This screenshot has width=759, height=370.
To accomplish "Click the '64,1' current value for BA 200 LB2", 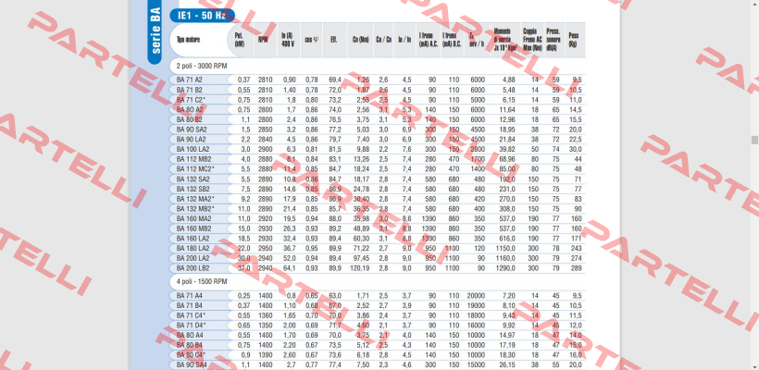I will click(x=290, y=268).
